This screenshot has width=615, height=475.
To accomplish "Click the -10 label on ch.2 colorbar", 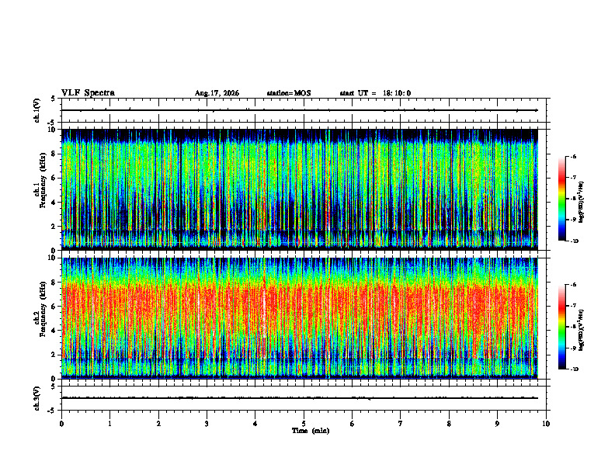I will tap(574, 369).
